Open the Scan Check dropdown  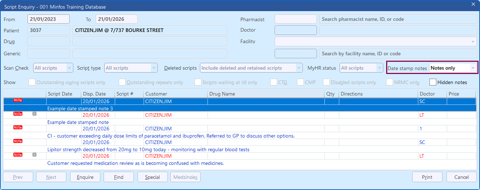(x=53, y=68)
